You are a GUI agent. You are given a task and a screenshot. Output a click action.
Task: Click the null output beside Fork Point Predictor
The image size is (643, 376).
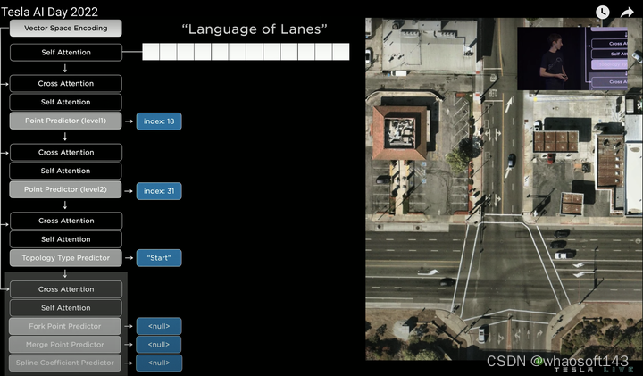(159, 326)
